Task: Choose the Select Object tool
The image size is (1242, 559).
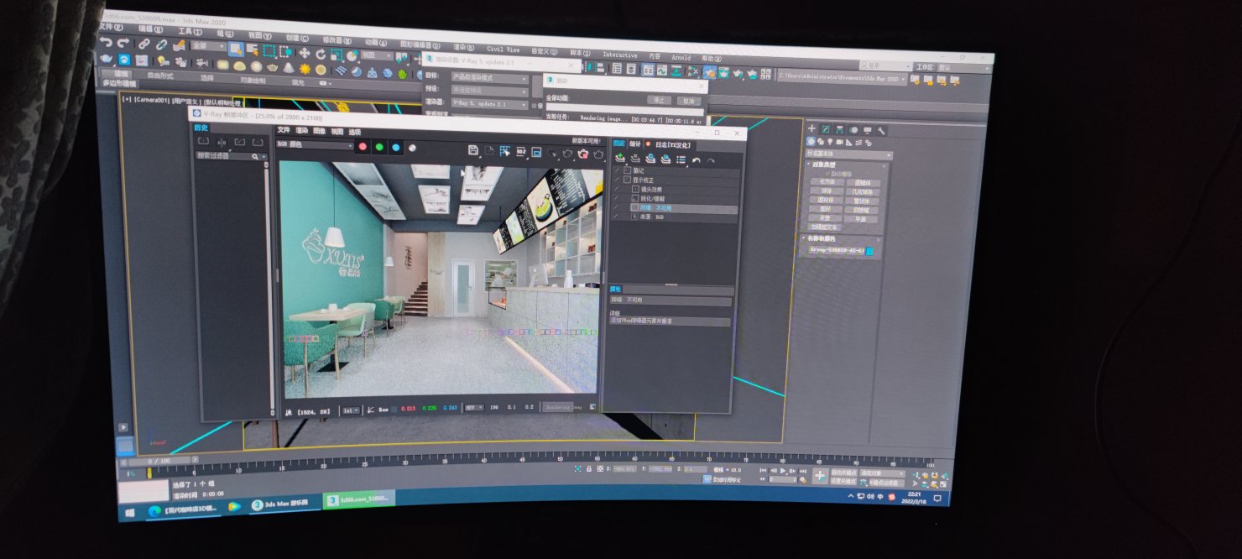Action: [236, 49]
